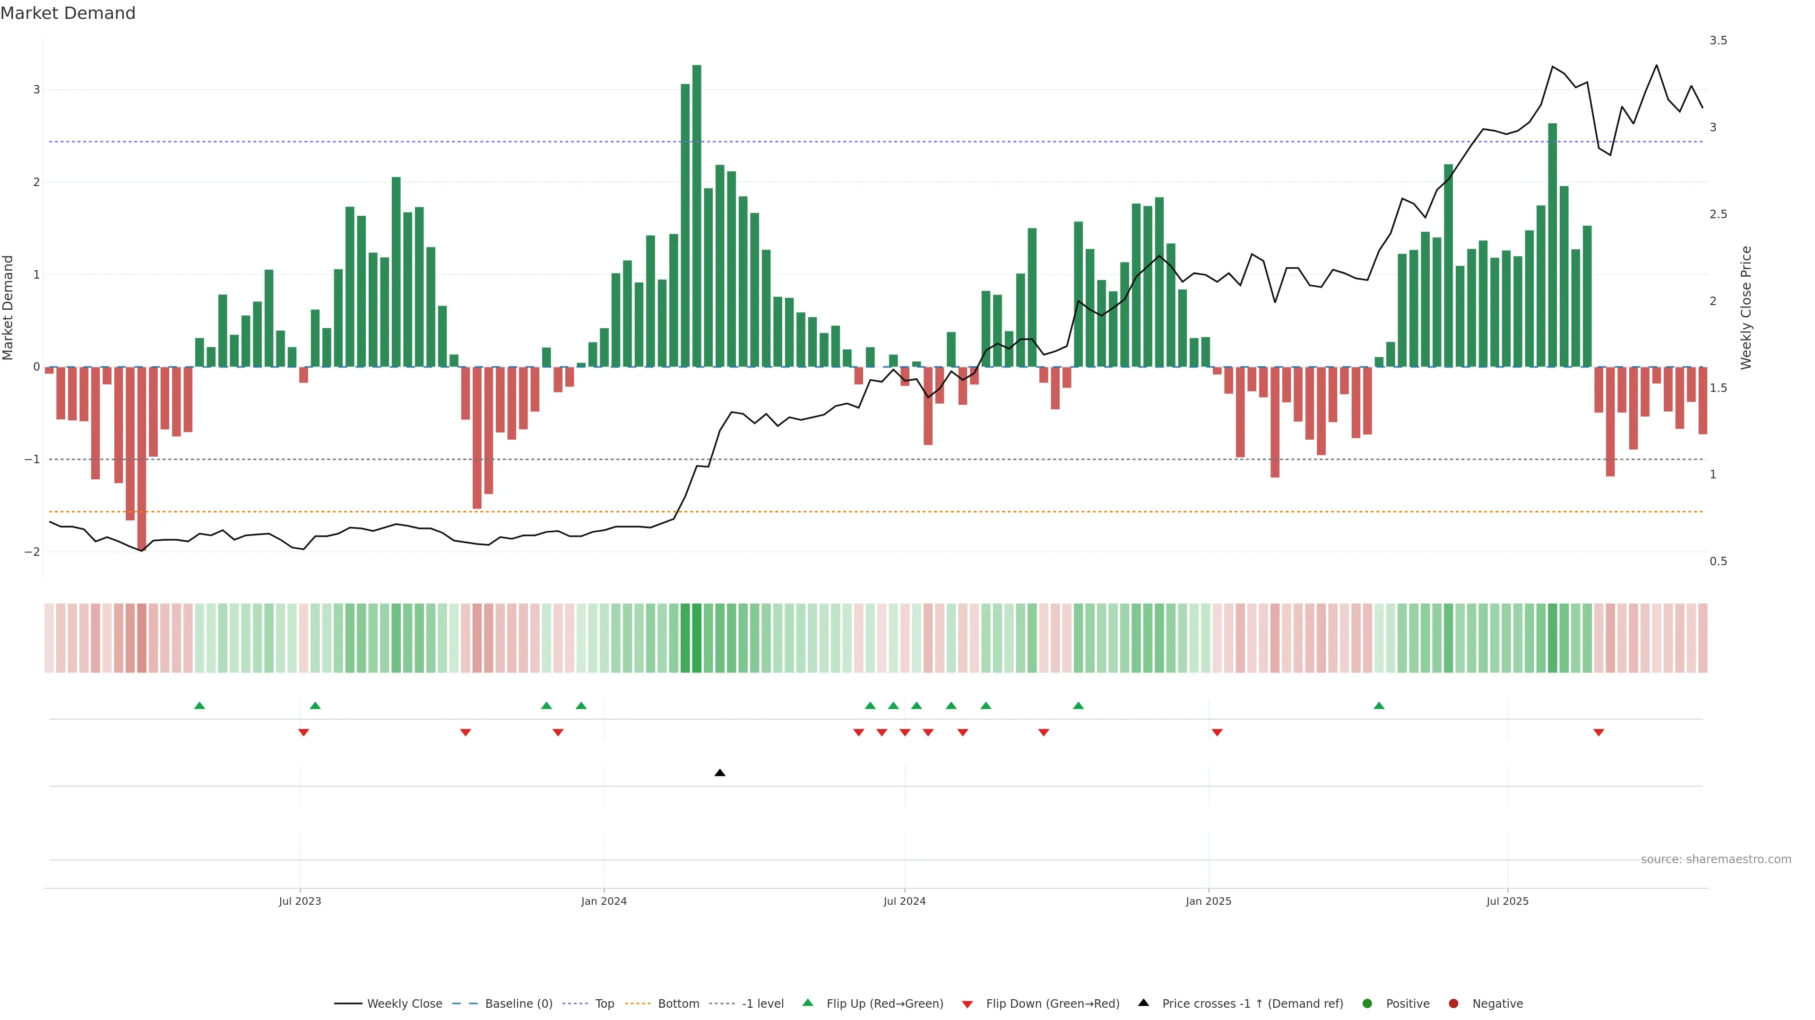Click the darkest green heatmap strip cell
Screen dimensions: 1815x1020
[x=696, y=637]
